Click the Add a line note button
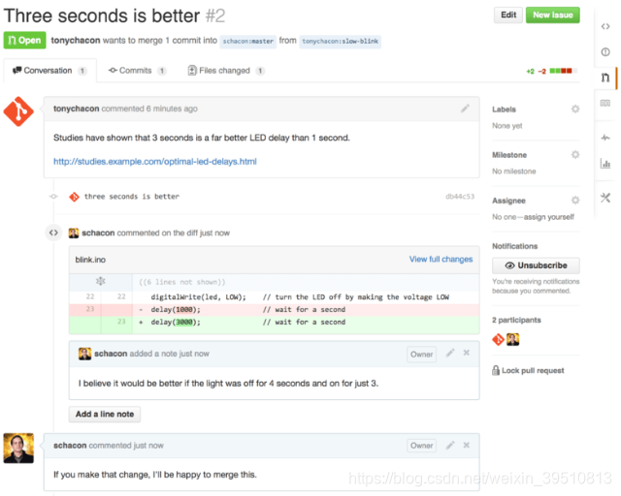 click(105, 414)
